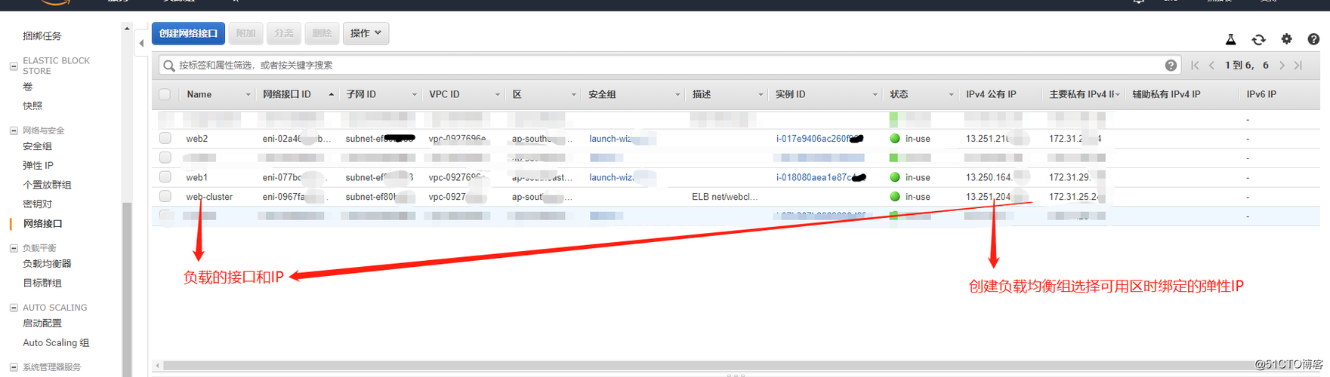Open table settings gear icon

pyautogui.click(x=1286, y=39)
